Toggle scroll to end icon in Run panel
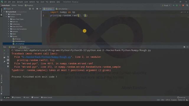 [x=8, y=60]
